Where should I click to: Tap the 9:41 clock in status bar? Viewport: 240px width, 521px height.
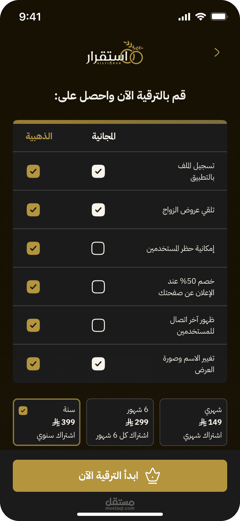(30, 17)
